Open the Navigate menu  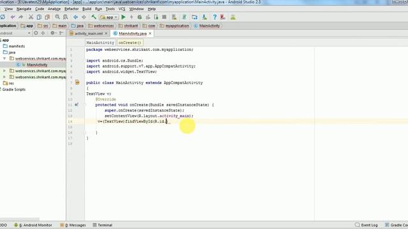(24, 9)
